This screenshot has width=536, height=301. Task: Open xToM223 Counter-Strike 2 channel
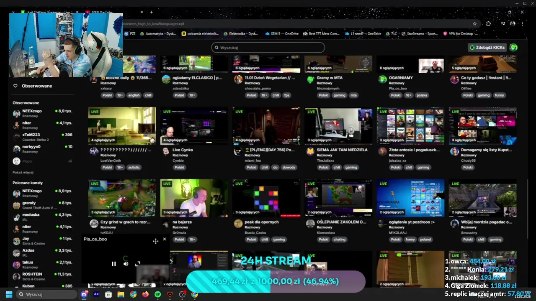42,137
